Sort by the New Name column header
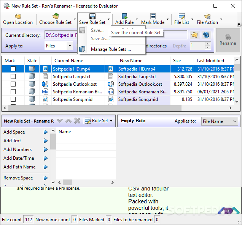 pos(143,61)
